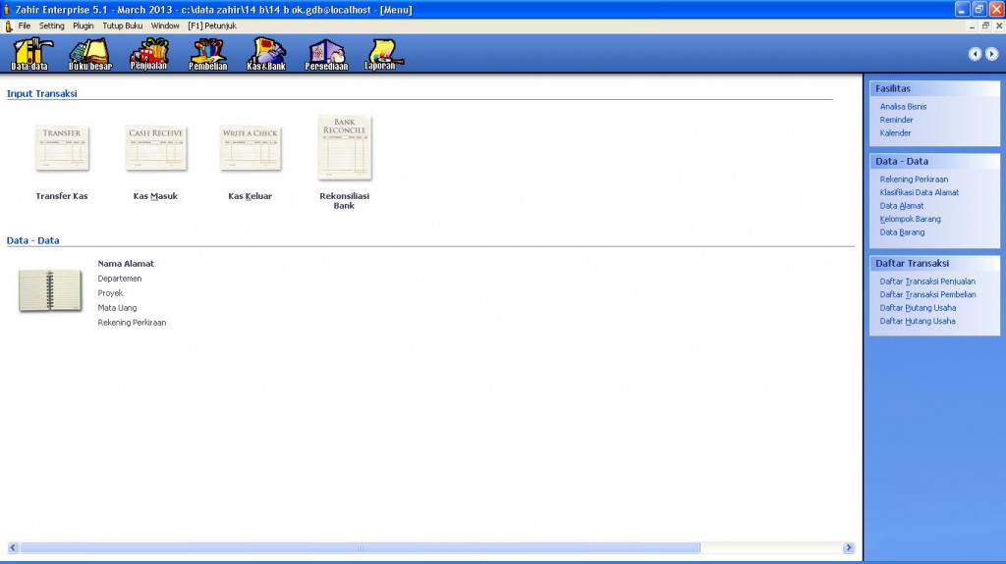Select Mata Uang in Data-Data list
The height and width of the screenshot is (564, 1006).
[117, 308]
